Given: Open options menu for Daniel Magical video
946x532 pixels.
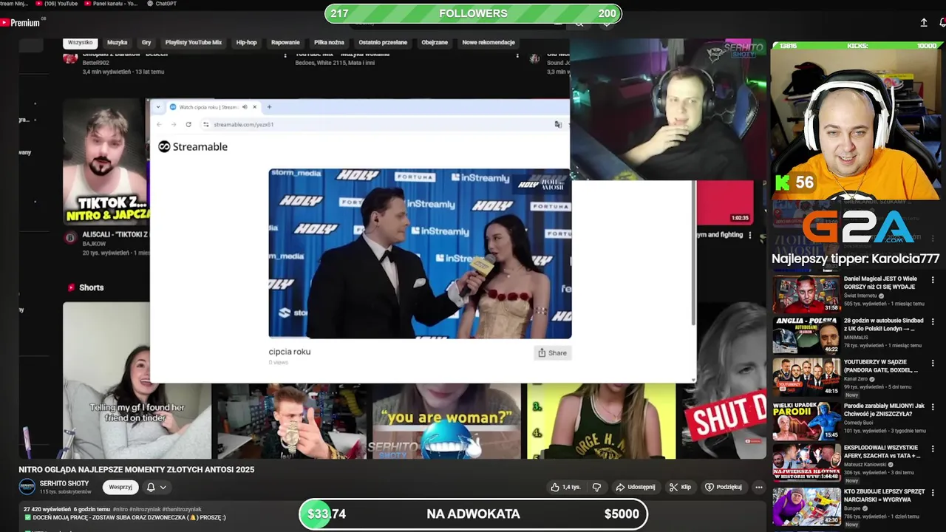Looking at the screenshot, I should point(933,280).
